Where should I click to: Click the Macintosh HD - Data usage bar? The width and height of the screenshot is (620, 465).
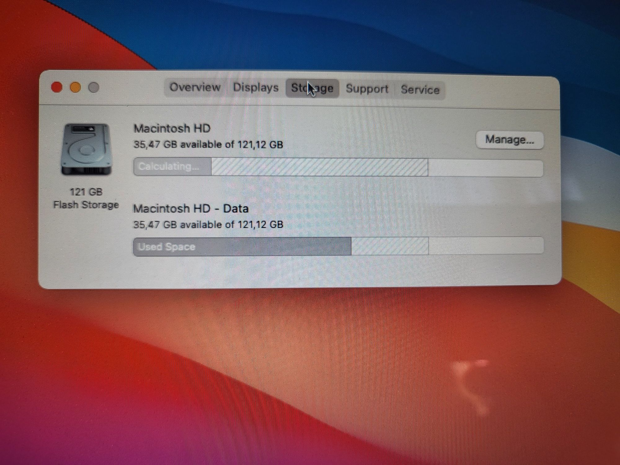(x=338, y=246)
